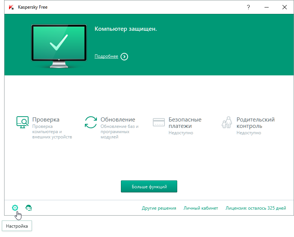Click 'Проверка компьютера и внешних устройств' description

52,132
